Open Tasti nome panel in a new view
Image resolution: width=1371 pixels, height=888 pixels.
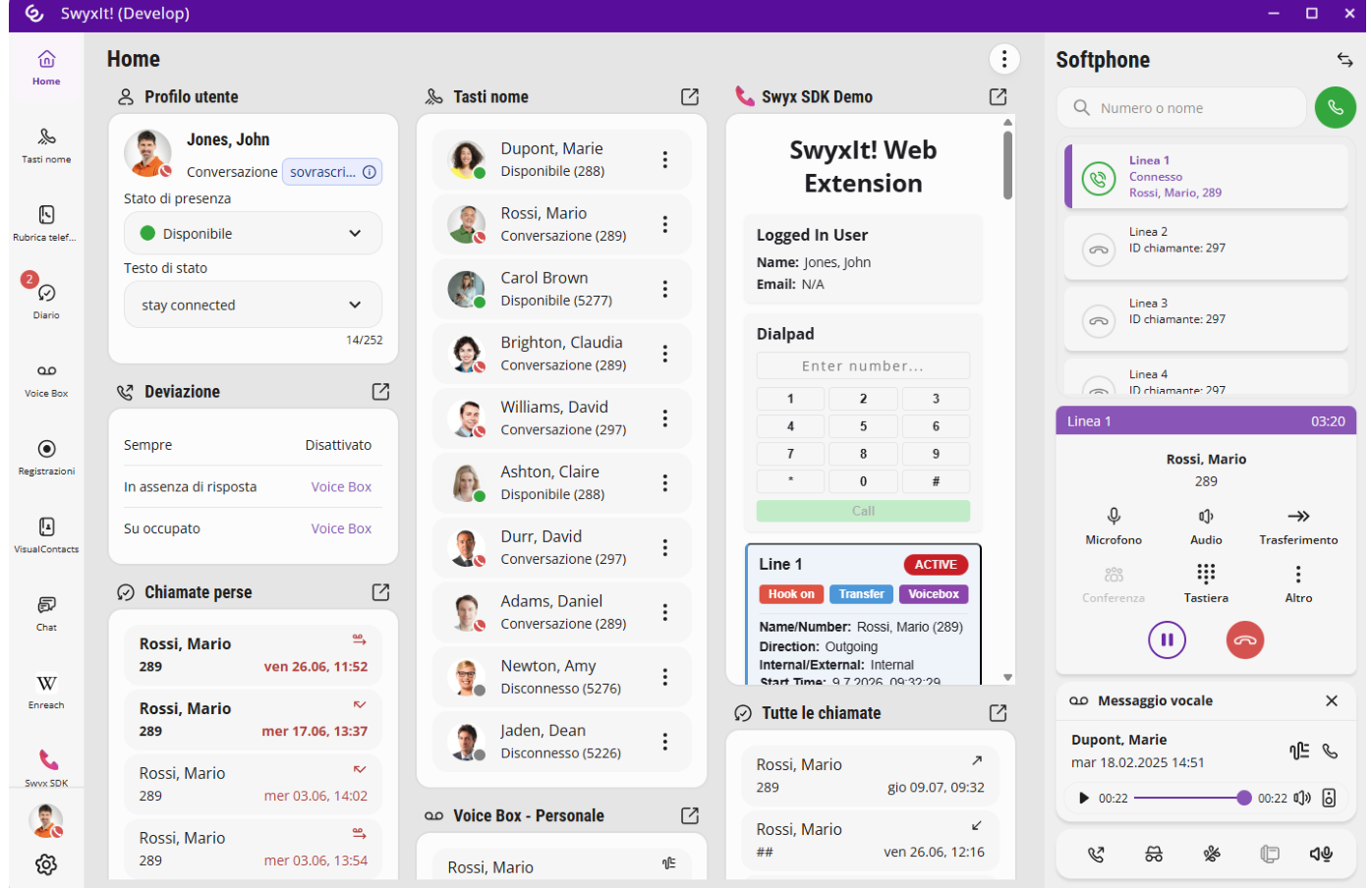point(690,96)
